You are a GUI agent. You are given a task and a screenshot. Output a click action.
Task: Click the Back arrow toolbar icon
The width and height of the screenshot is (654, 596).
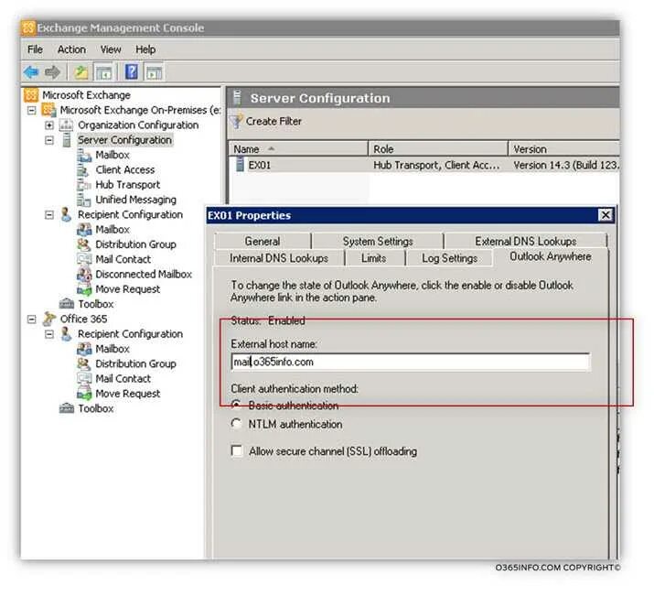point(31,72)
